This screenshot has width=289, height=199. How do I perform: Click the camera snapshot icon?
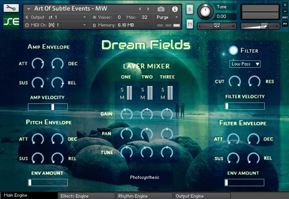pyautogui.click(x=161, y=9)
